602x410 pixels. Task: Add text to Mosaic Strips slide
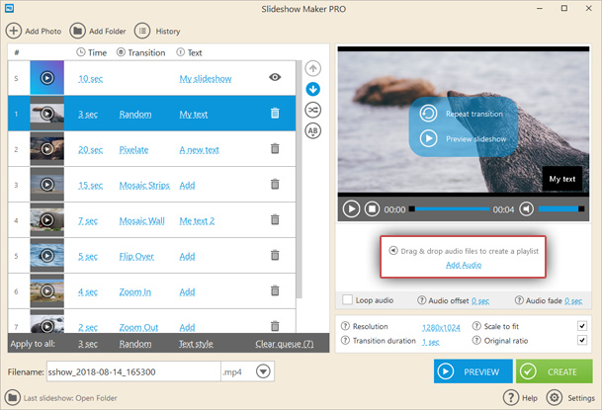click(187, 186)
